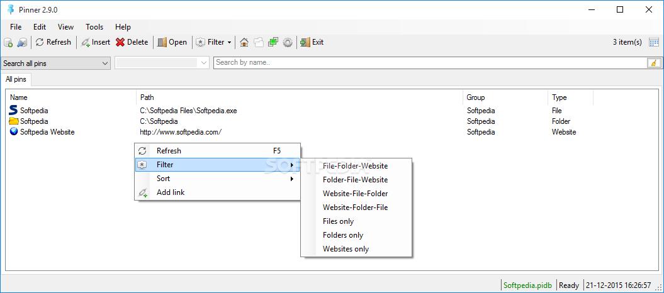The height and width of the screenshot is (293, 664).
Task: Click the Exit toolbar button
Action: pyautogui.click(x=312, y=42)
